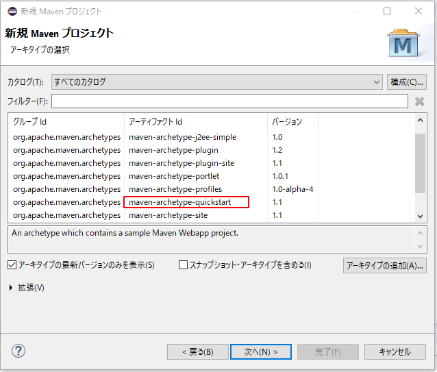The image size is (437, 372).
Task: Open the catalog dropdown list
Action: tap(216, 82)
